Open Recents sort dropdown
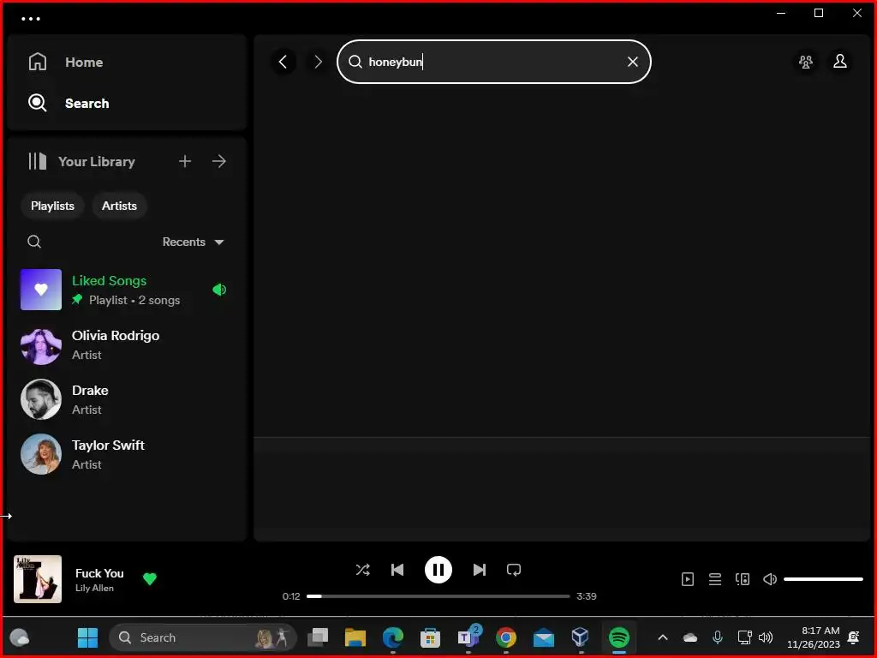Screen dimensions: 877x658 click(x=193, y=242)
